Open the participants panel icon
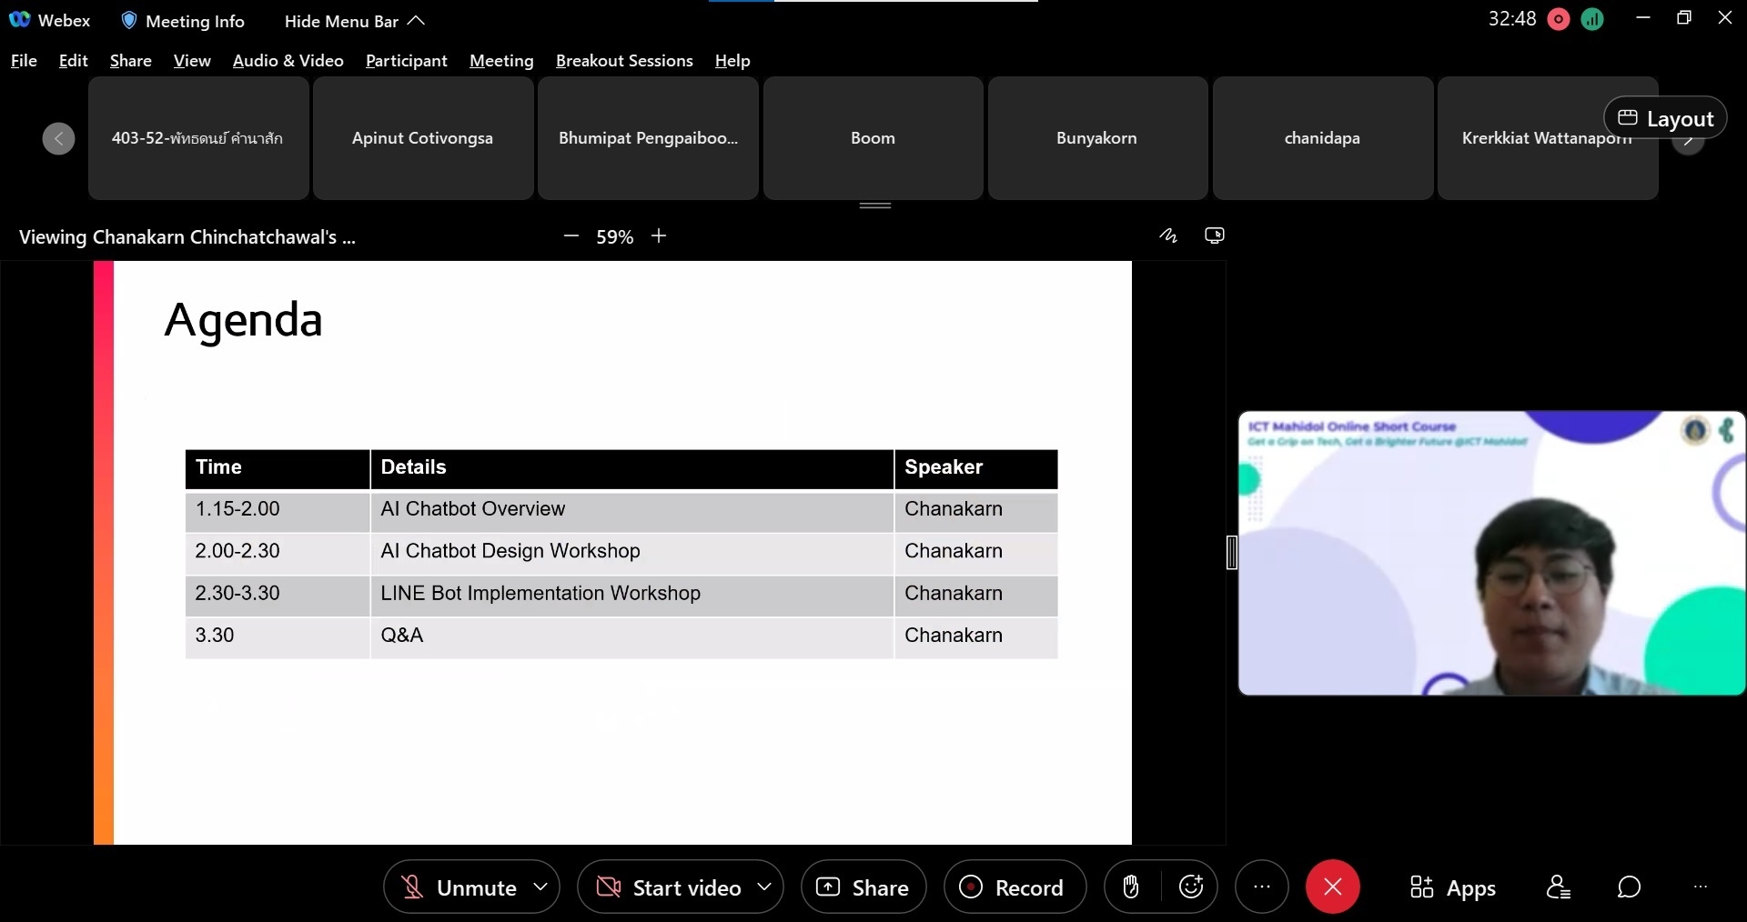Image resolution: width=1747 pixels, height=922 pixels. click(1558, 887)
